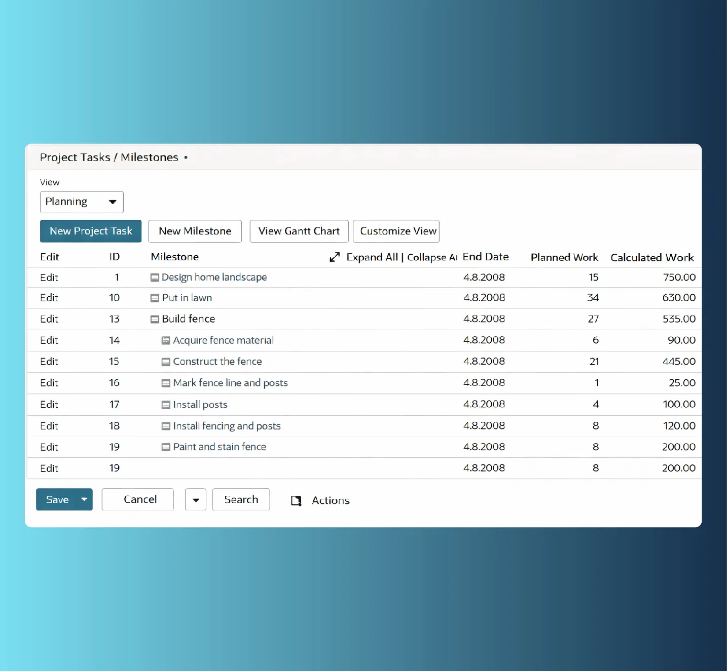Click the New Project Task button
727x671 pixels.
pos(91,231)
